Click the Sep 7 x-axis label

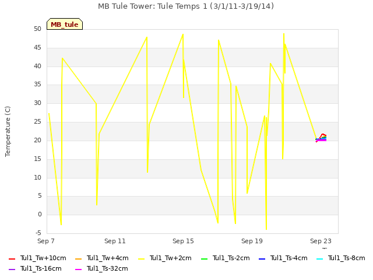tap(46, 241)
